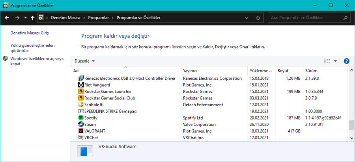Click the SPEEDLINK STRIKE Gamepad icon

point(81,111)
